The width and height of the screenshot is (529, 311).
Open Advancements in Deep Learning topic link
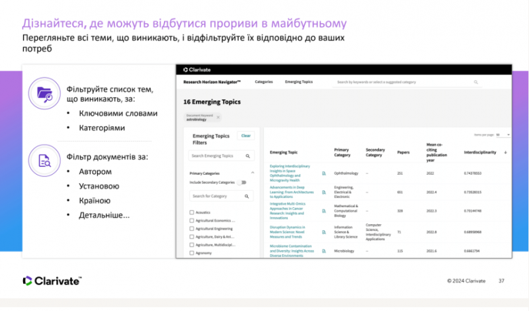click(x=292, y=192)
